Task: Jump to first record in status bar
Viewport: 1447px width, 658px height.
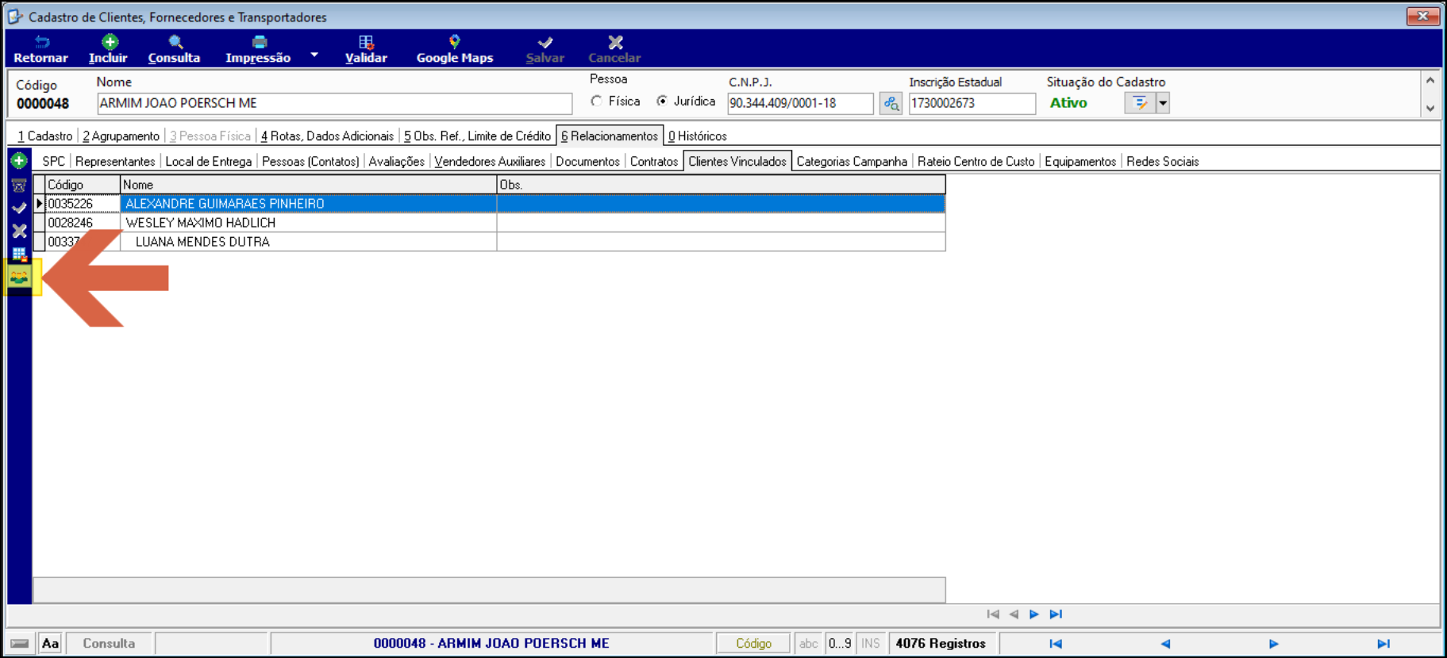Action: point(1056,644)
